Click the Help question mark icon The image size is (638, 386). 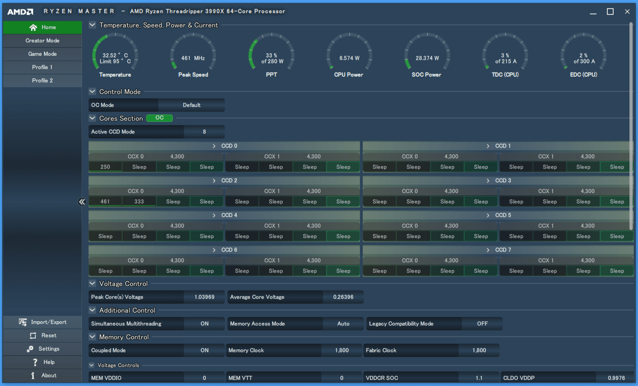click(x=35, y=362)
